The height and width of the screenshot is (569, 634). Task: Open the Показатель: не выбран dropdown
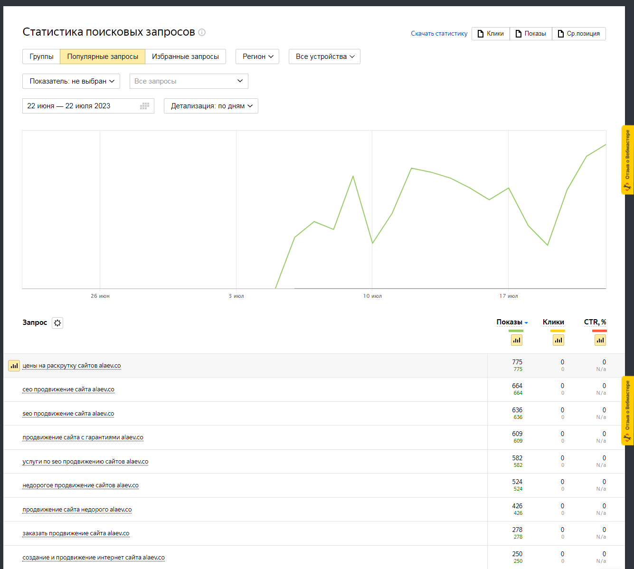click(71, 81)
